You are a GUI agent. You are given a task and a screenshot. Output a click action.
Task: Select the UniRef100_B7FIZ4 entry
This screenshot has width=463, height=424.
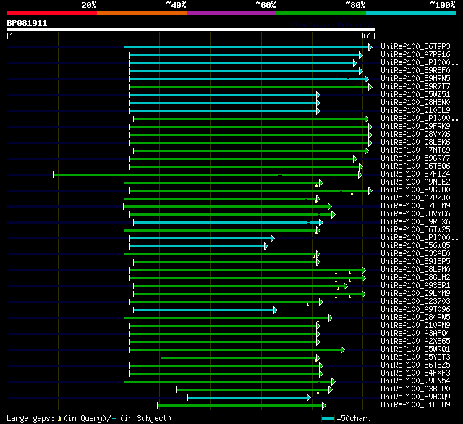point(415,174)
